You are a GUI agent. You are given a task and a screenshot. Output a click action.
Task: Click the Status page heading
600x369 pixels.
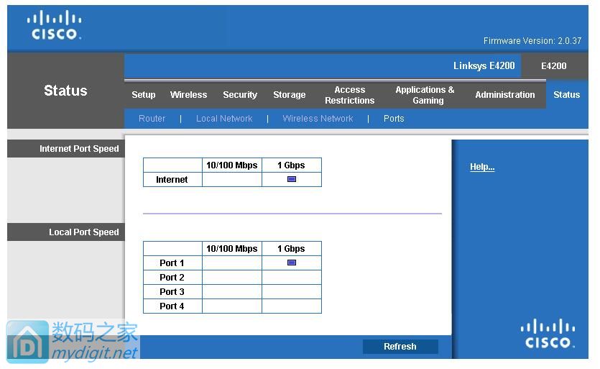pyautogui.click(x=65, y=91)
